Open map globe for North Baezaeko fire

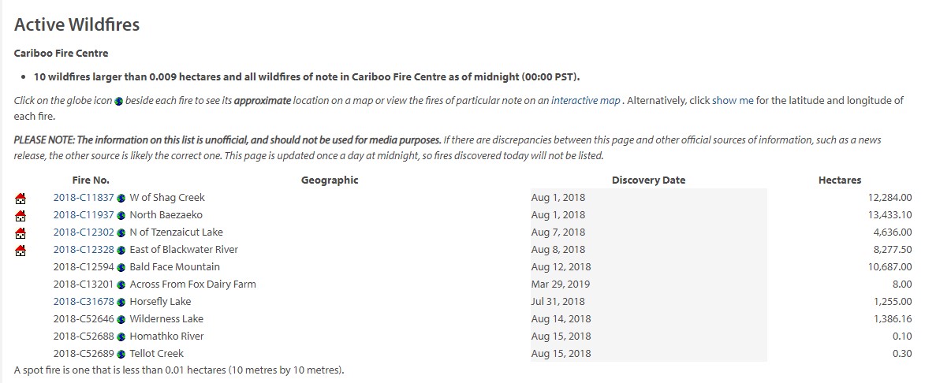click(x=121, y=216)
